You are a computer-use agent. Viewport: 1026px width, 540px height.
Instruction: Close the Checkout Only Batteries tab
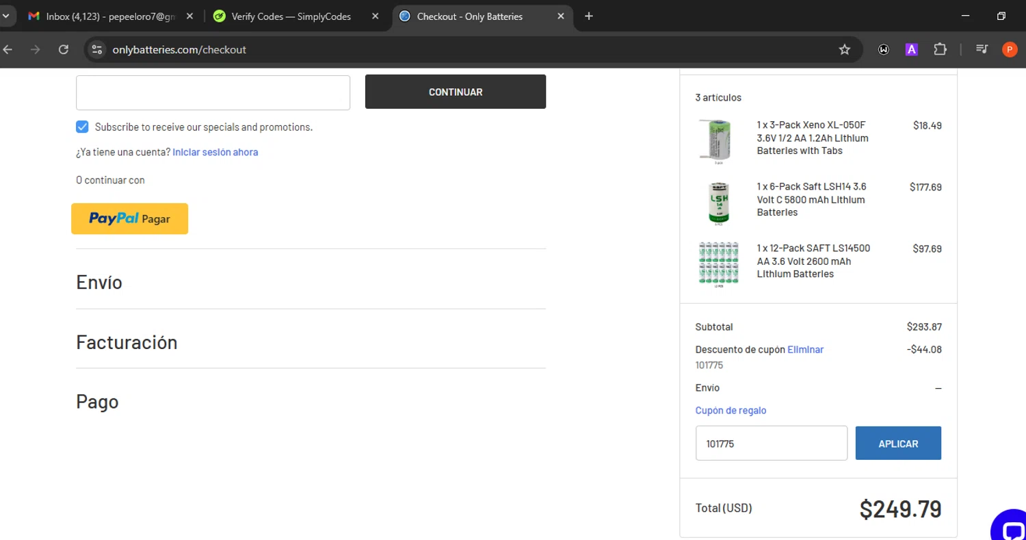point(561,16)
